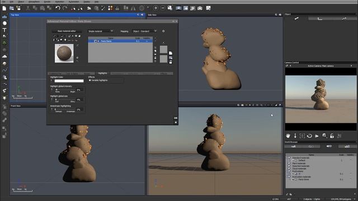
Task: Select the planet tool in the sidebar
Action: coord(4,63)
